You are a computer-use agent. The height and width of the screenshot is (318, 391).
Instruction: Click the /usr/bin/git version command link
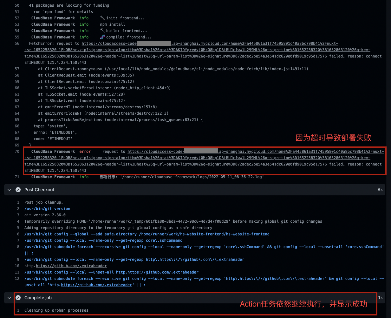(47, 208)
